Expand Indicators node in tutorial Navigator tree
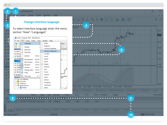The image size is (167, 125). click(x=16, y=84)
